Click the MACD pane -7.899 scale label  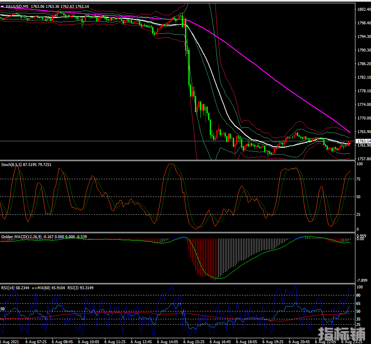click(x=362, y=280)
